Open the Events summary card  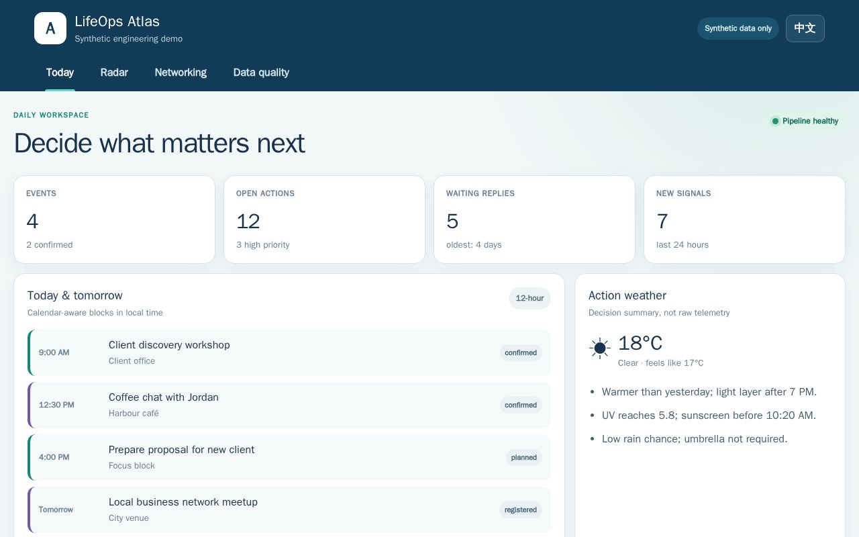(114, 219)
